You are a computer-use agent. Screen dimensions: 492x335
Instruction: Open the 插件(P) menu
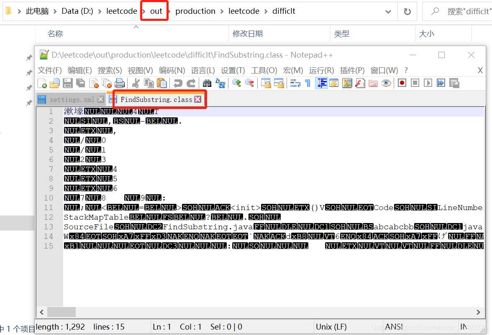click(352, 70)
